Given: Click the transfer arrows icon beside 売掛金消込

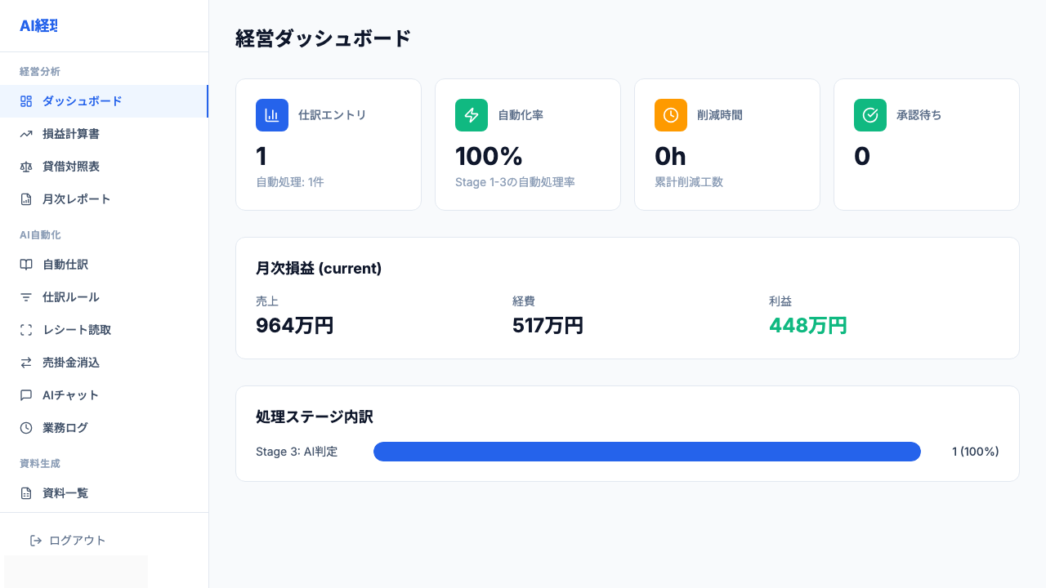Looking at the screenshot, I should click(27, 362).
